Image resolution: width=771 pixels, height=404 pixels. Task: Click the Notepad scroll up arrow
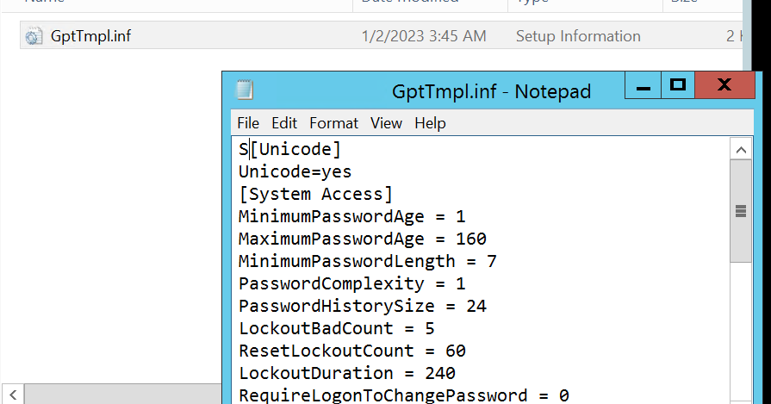[x=740, y=149]
